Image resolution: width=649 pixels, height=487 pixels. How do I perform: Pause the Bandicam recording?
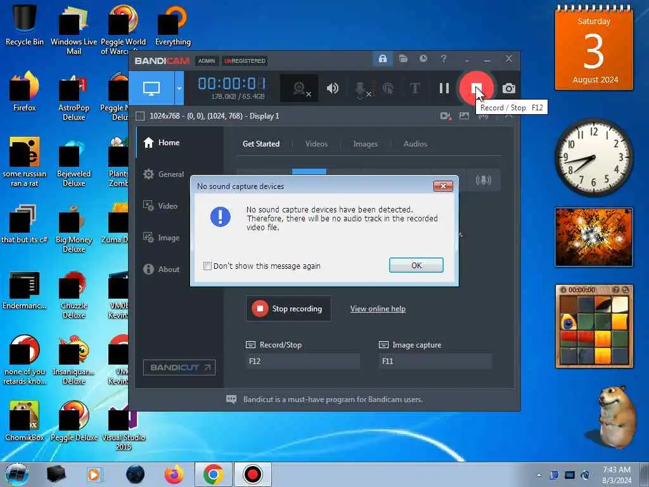(x=444, y=88)
